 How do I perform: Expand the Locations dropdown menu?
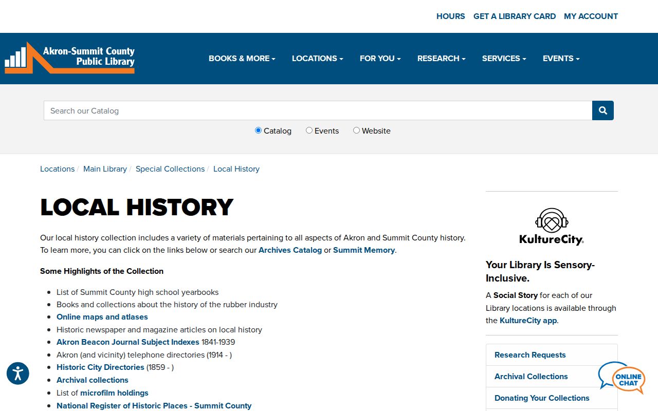pyautogui.click(x=318, y=59)
